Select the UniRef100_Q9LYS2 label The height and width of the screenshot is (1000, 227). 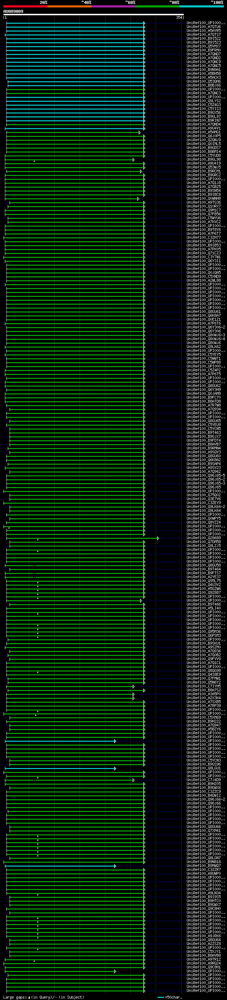tap(204, 101)
